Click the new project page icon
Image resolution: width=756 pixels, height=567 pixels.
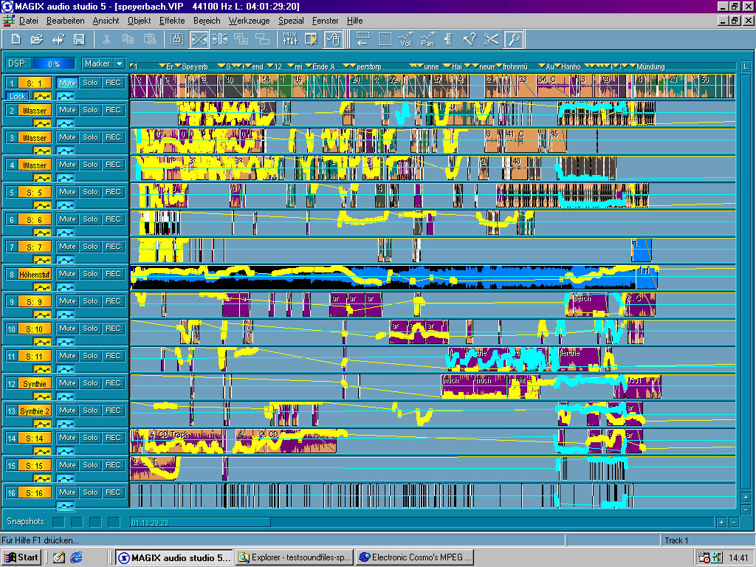click(16, 38)
